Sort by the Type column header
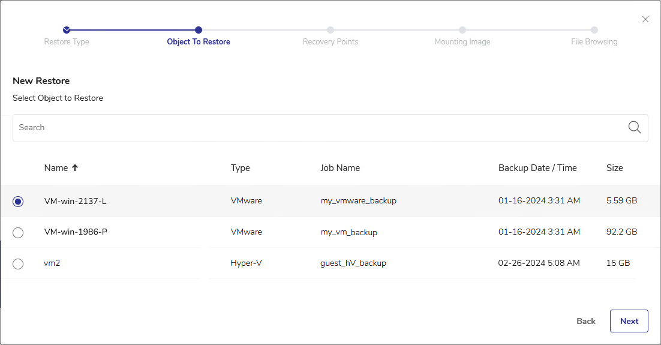 coord(240,168)
